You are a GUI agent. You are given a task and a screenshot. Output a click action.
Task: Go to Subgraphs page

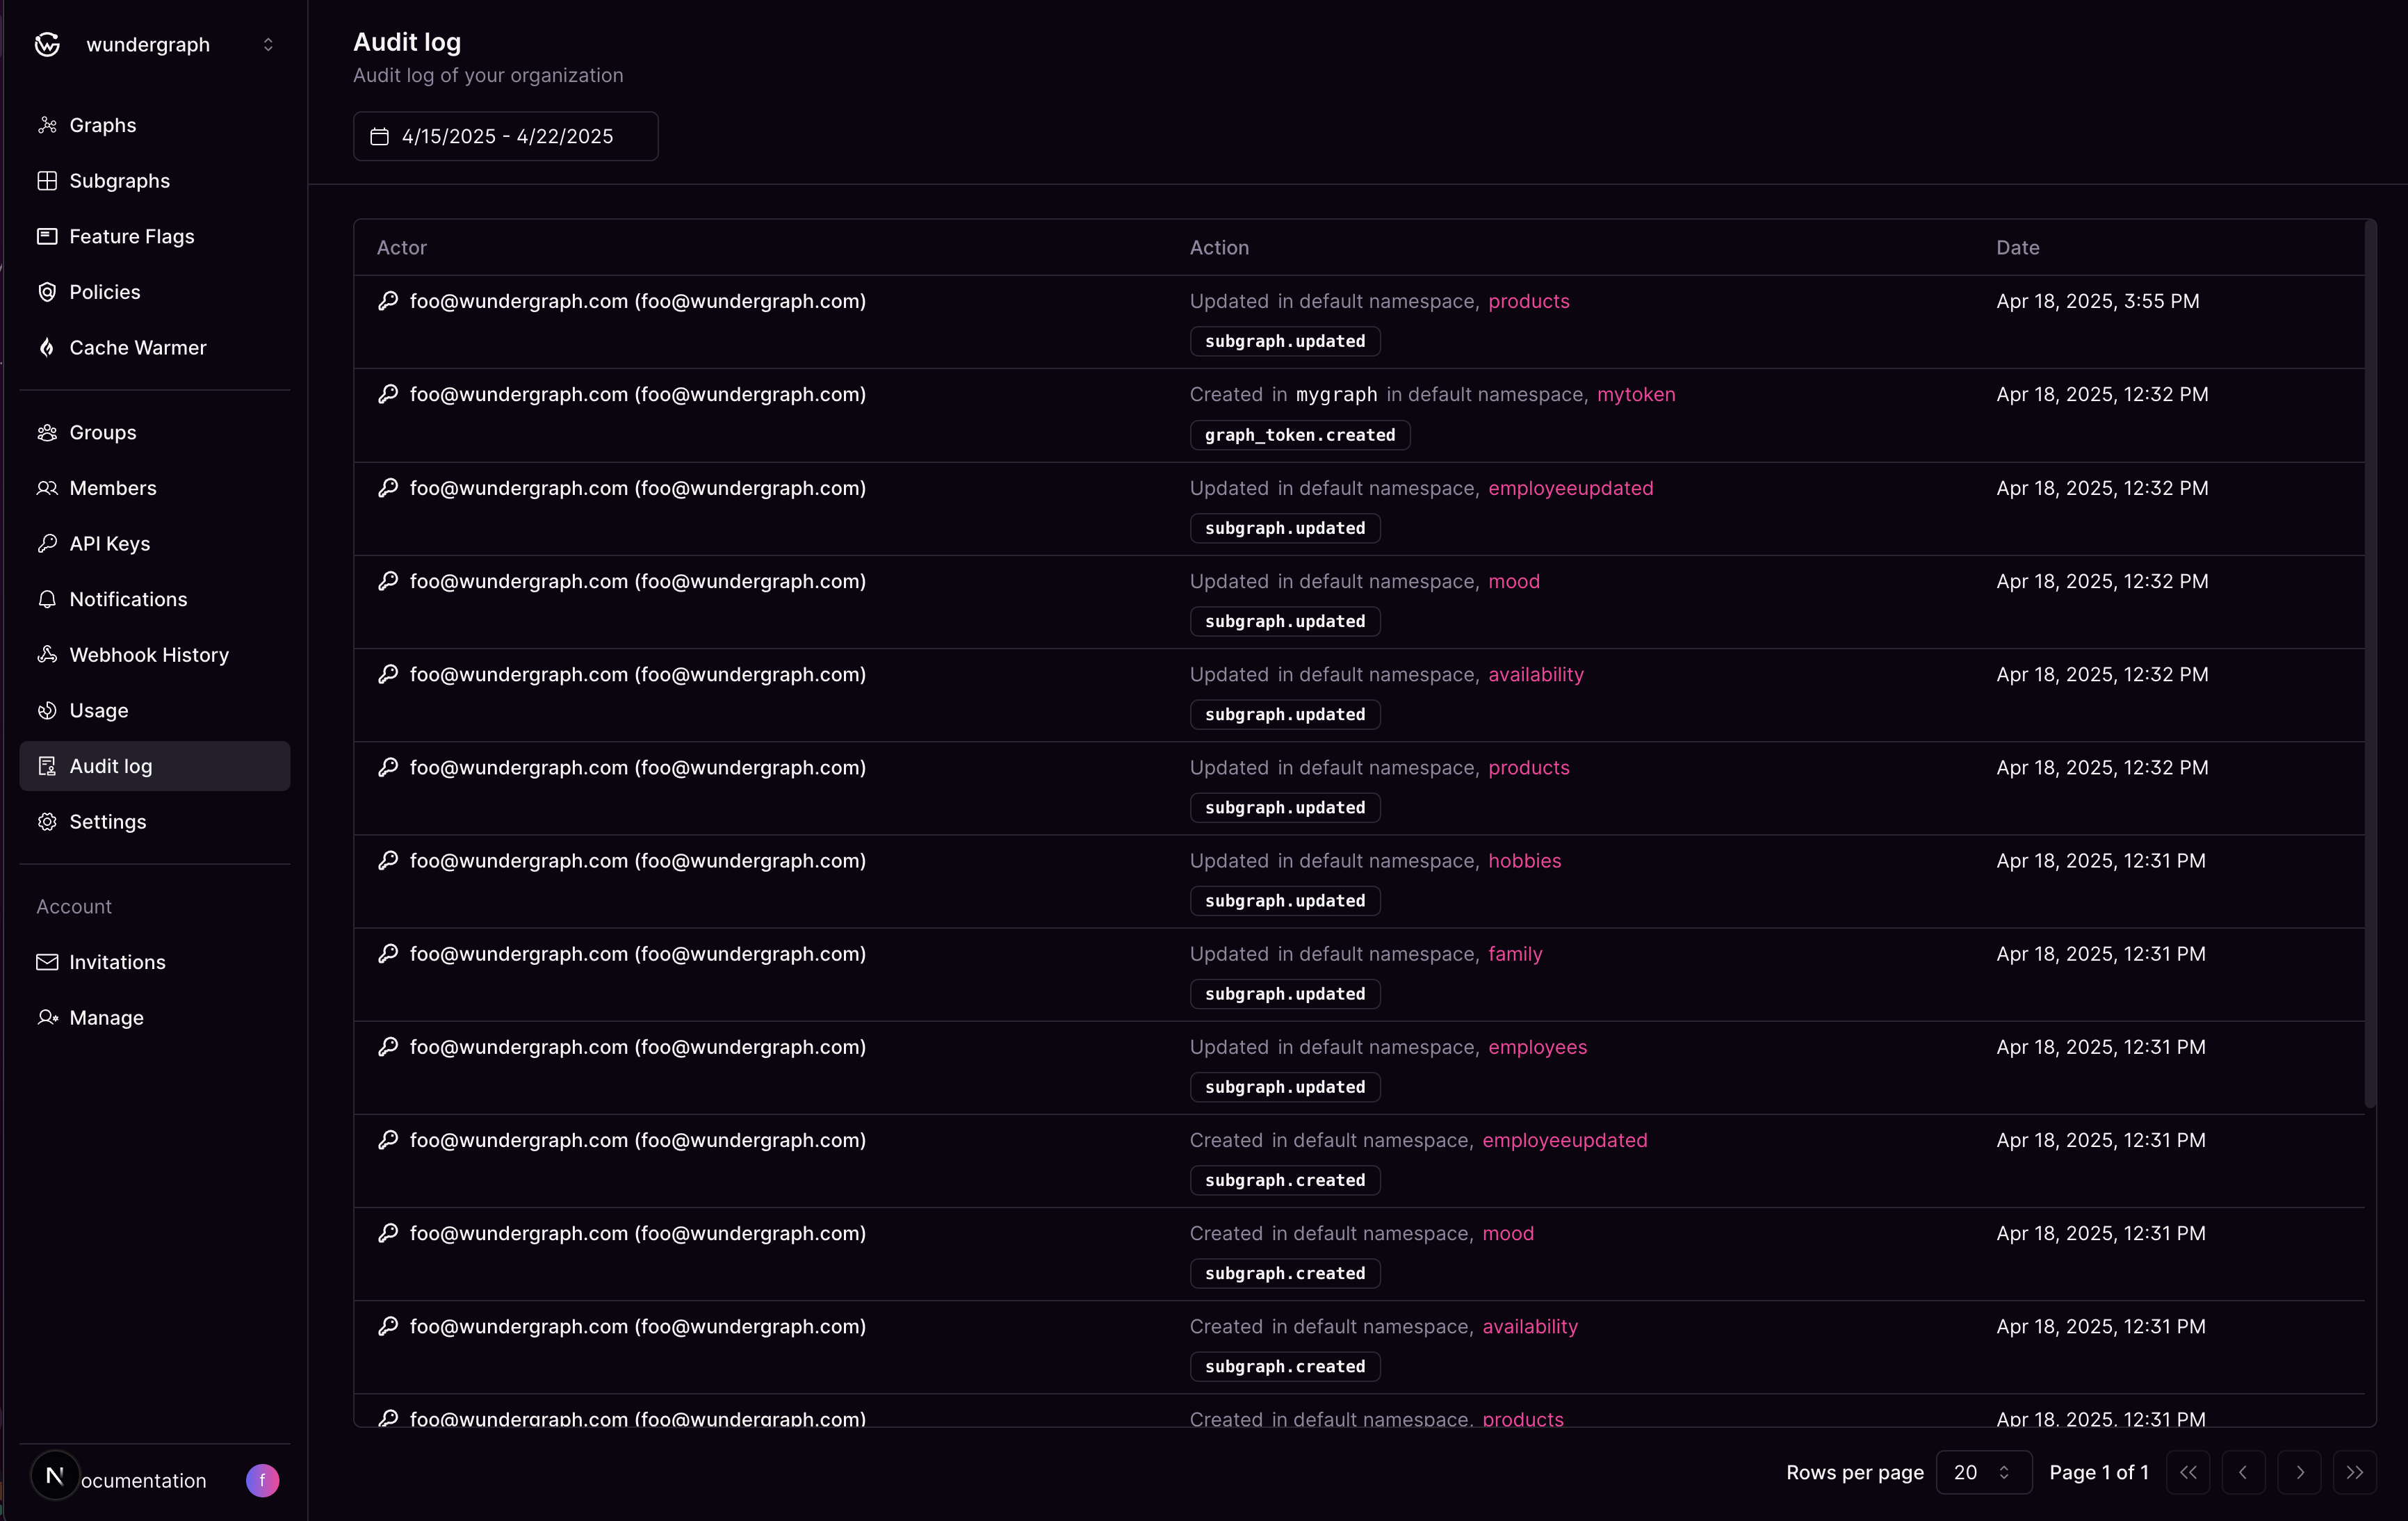(155, 181)
